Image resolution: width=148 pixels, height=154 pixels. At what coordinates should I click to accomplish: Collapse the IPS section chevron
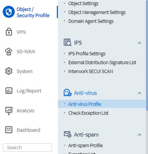click(139, 43)
